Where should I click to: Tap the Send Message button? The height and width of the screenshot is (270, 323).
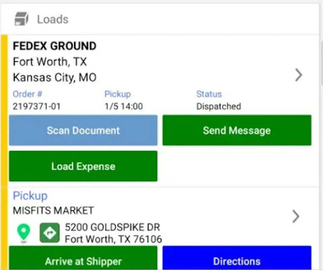tap(237, 130)
